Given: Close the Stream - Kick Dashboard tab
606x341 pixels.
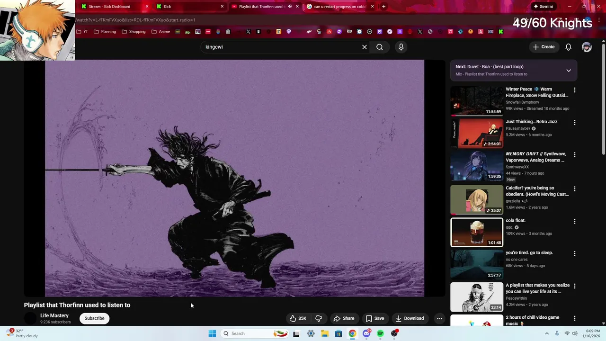Looking at the screenshot, I should click(147, 7).
